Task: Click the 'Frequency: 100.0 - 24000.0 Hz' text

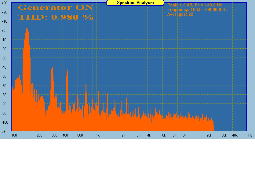Action: click(x=197, y=9)
